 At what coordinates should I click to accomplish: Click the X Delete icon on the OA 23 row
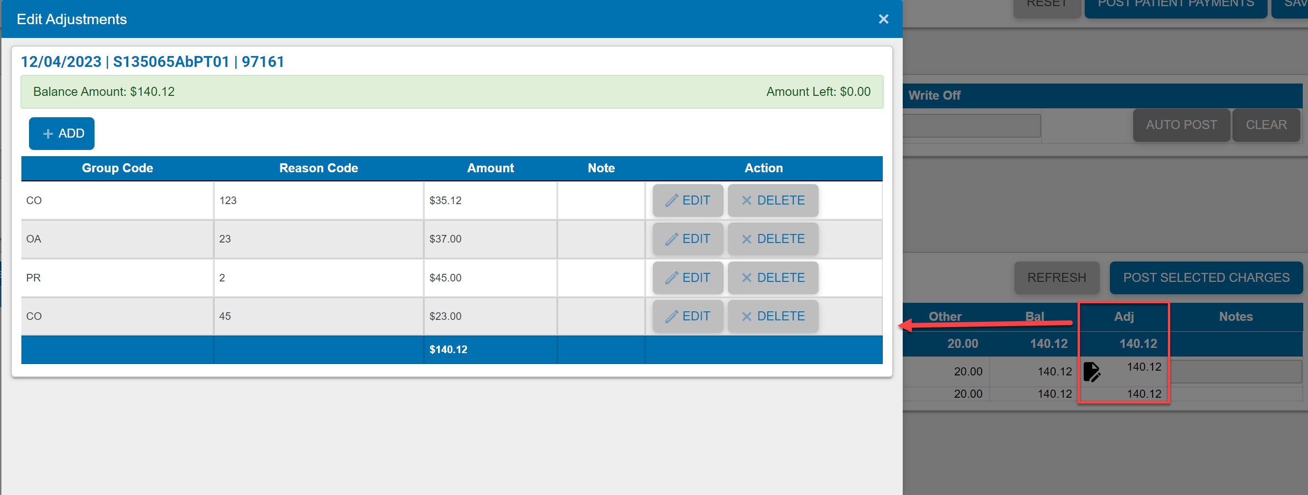[x=747, y=239]
